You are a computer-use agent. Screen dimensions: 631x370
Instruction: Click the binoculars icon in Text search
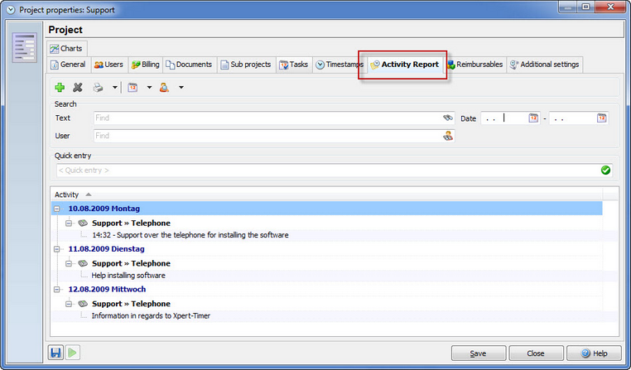(x=448, y=118)
